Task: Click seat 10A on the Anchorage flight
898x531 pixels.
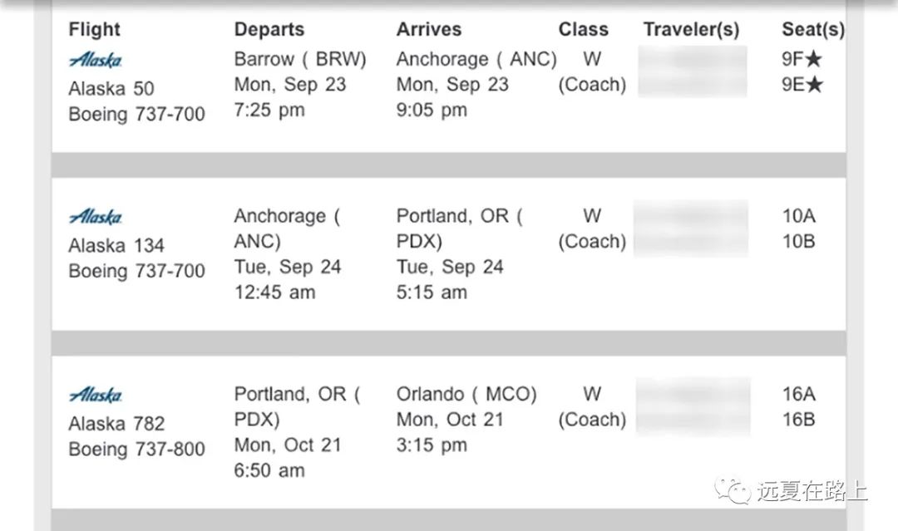Action: click(x=799, y=216)
